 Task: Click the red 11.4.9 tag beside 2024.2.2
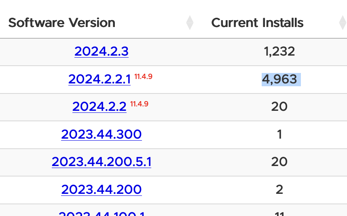[x=139, y=104]
